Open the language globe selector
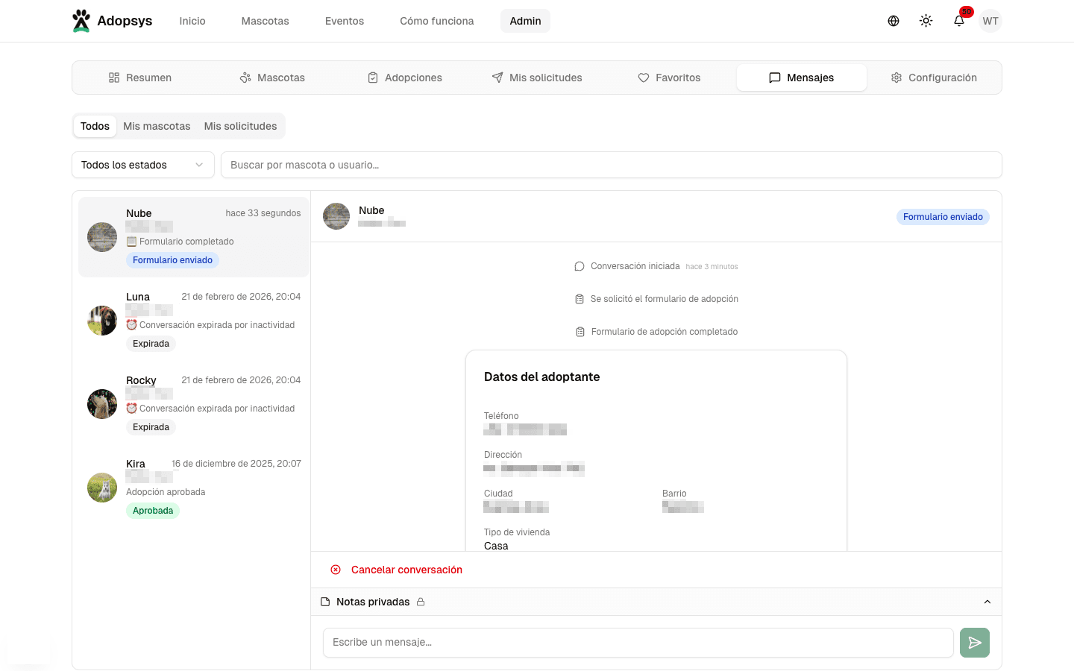Screen dimensions: 1074x671 (x=894, y=21)
